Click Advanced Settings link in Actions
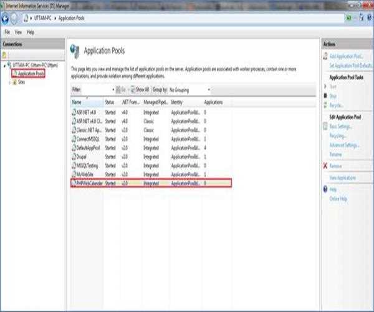The width and height of the screenshot is (374, 312). point(345,145)
